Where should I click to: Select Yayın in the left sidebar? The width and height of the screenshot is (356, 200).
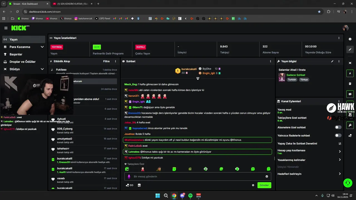(x=24, y=39)
